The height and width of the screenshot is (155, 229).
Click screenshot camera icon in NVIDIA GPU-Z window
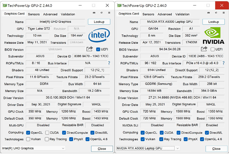click(x=209, y=13)
